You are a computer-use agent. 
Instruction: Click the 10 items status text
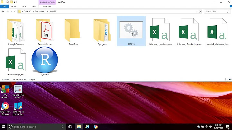click(x=5, y=79)
